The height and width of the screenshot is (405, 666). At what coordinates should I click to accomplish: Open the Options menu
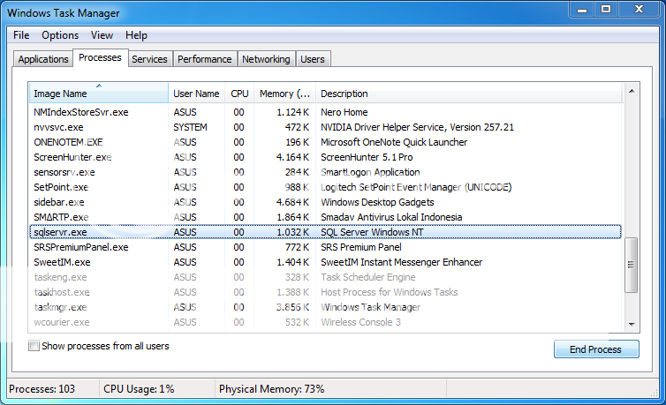(60, 35)
